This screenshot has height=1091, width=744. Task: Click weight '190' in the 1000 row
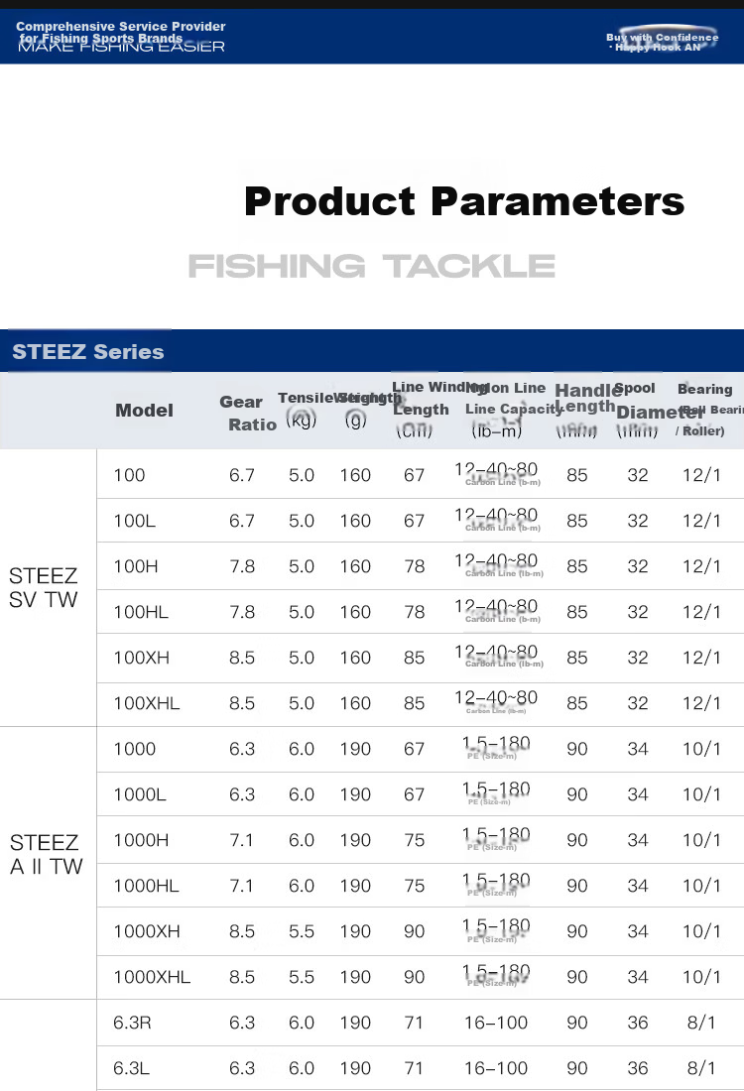(x=355, y=749)
